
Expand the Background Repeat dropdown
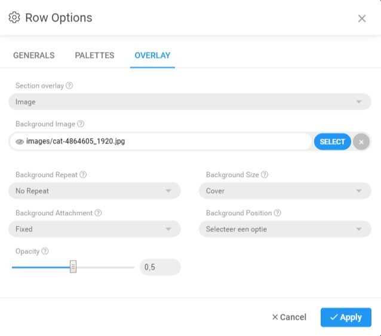click(94, 191)
